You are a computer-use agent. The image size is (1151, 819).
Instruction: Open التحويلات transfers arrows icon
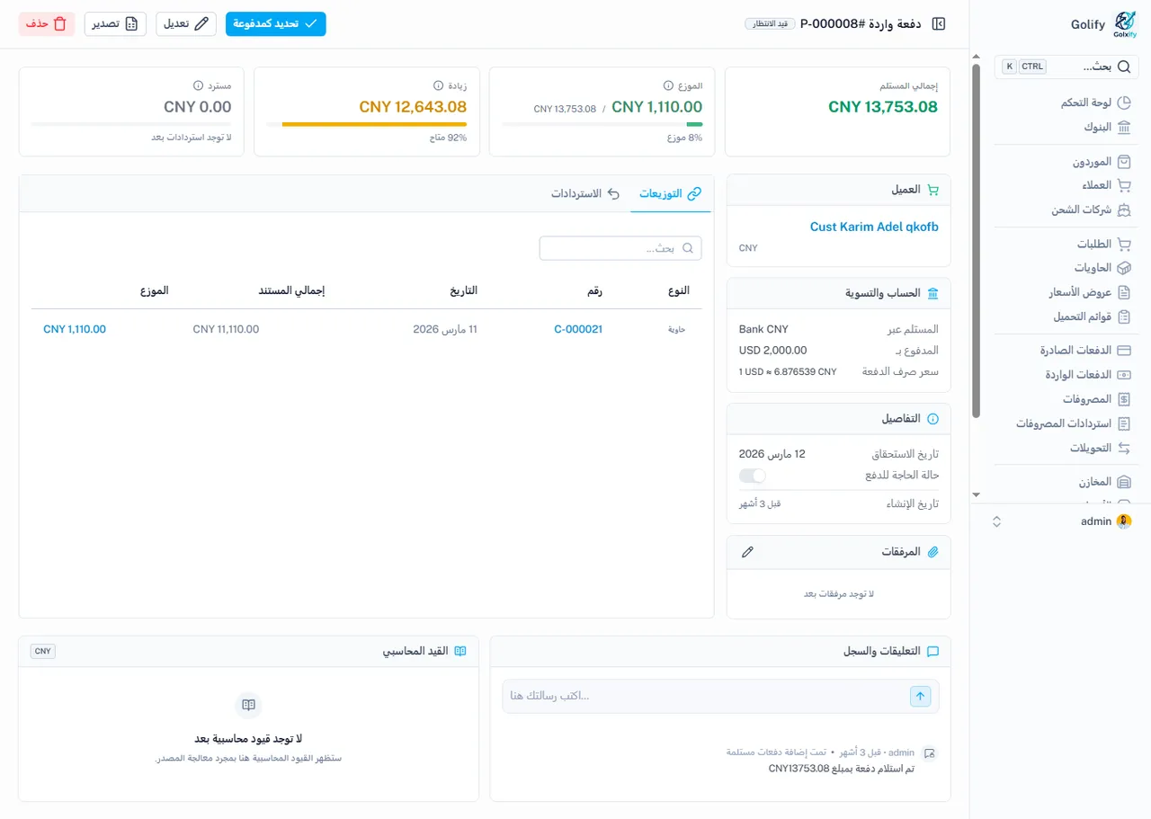(x=1124, y=448)
